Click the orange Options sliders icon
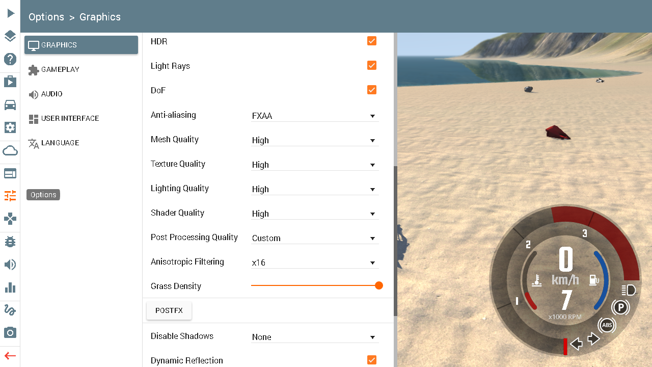Viewport: 652px width, 367px height. pos(10,196)
